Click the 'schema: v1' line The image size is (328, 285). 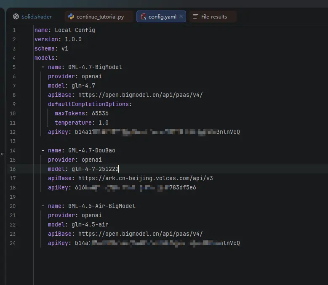click(x=51, y=48)
